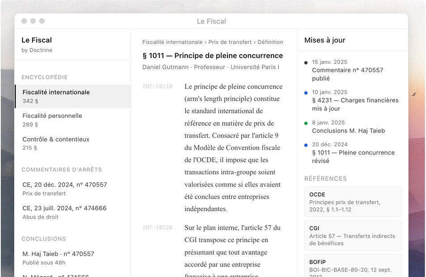This screenshot has height=277, width=426.
Task: Click the Abus de droit subtitle
Action: [x=41, y=217]
